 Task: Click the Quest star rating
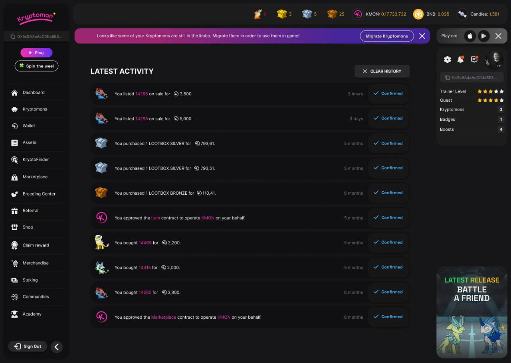click(x=491, y=101)
